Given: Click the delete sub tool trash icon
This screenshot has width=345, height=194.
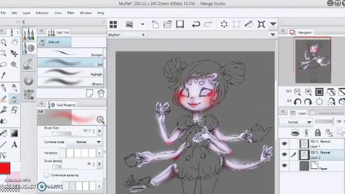Looking at the screenshot, I should coord(101,93).
